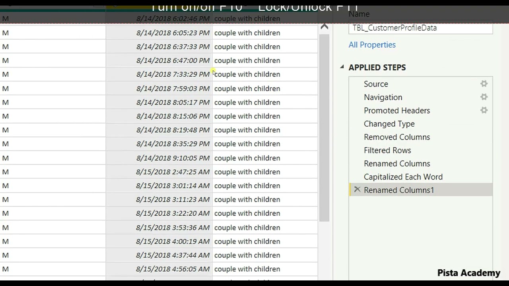Click cell 8/15/2018 2:47:25 AM

(x=159, y=172)
